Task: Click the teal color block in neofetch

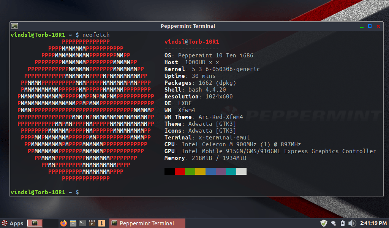Action: [231, 171]
